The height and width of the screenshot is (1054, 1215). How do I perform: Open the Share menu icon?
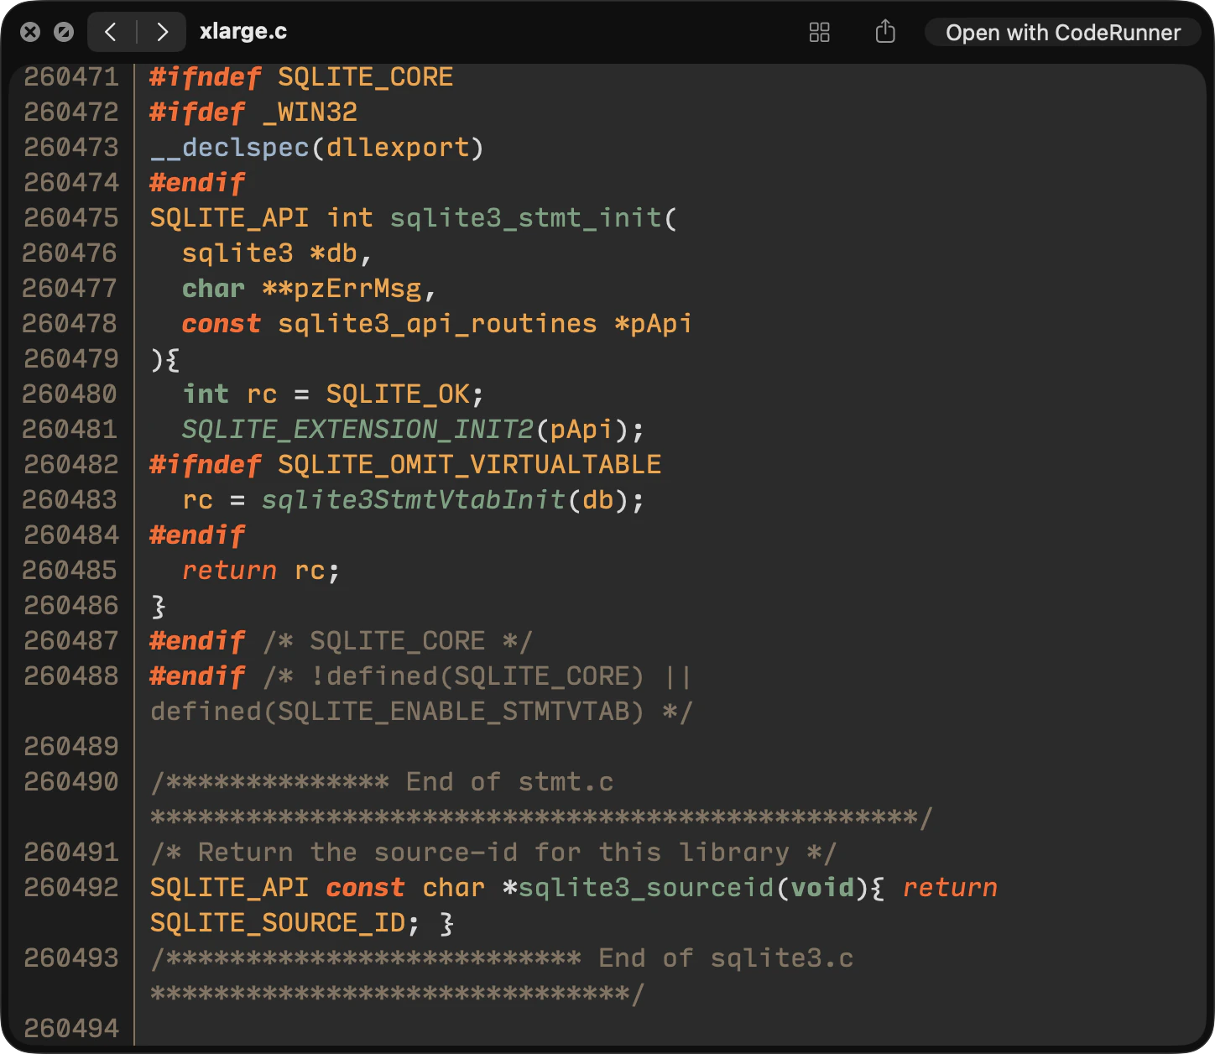coord(885,32)
